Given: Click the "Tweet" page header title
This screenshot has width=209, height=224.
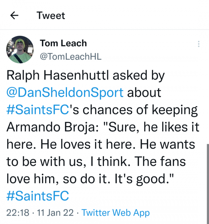Looking at the screenshot, I should pyautogui.click(x=51, y=16).
